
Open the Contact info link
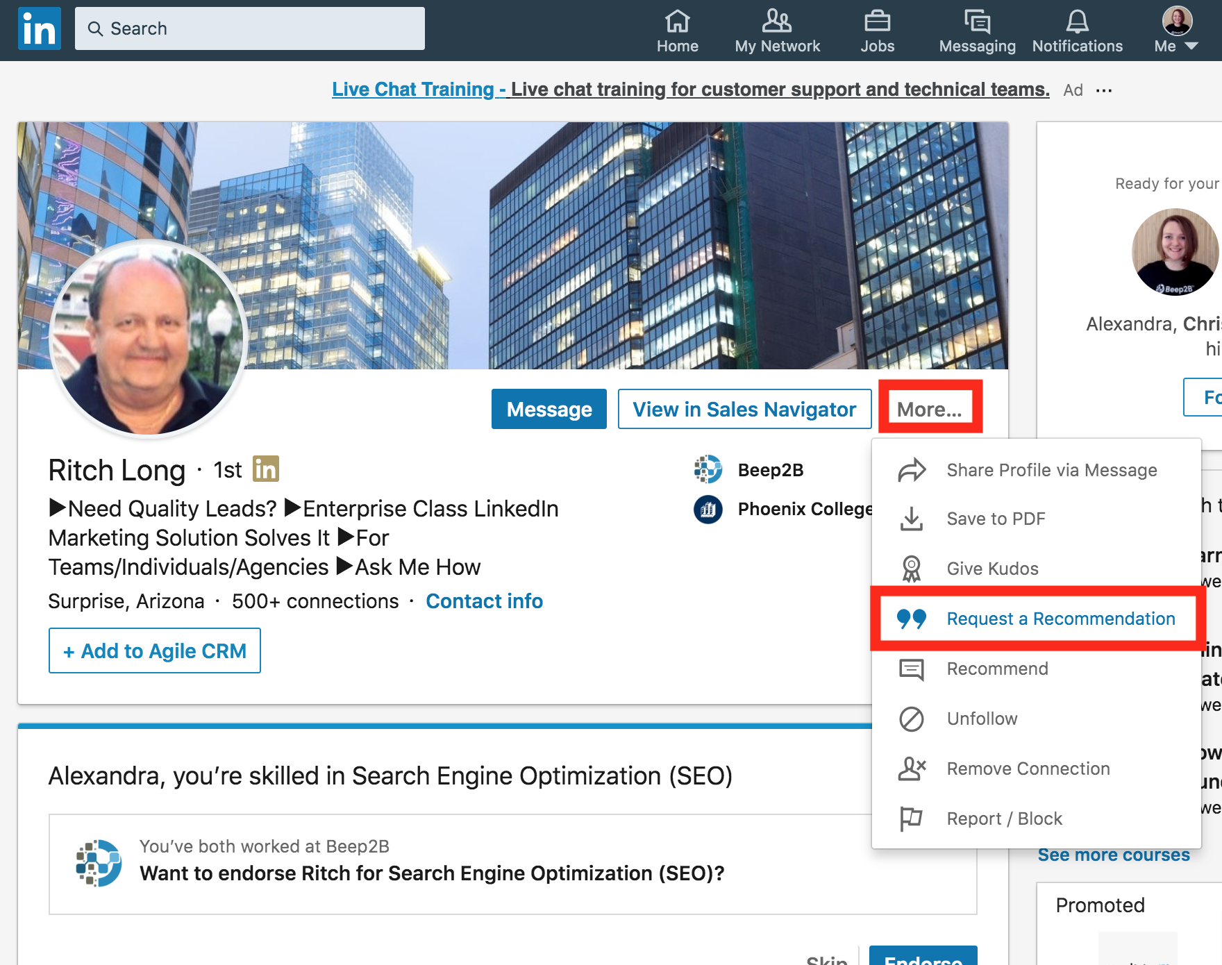click(x=484, y=601)
